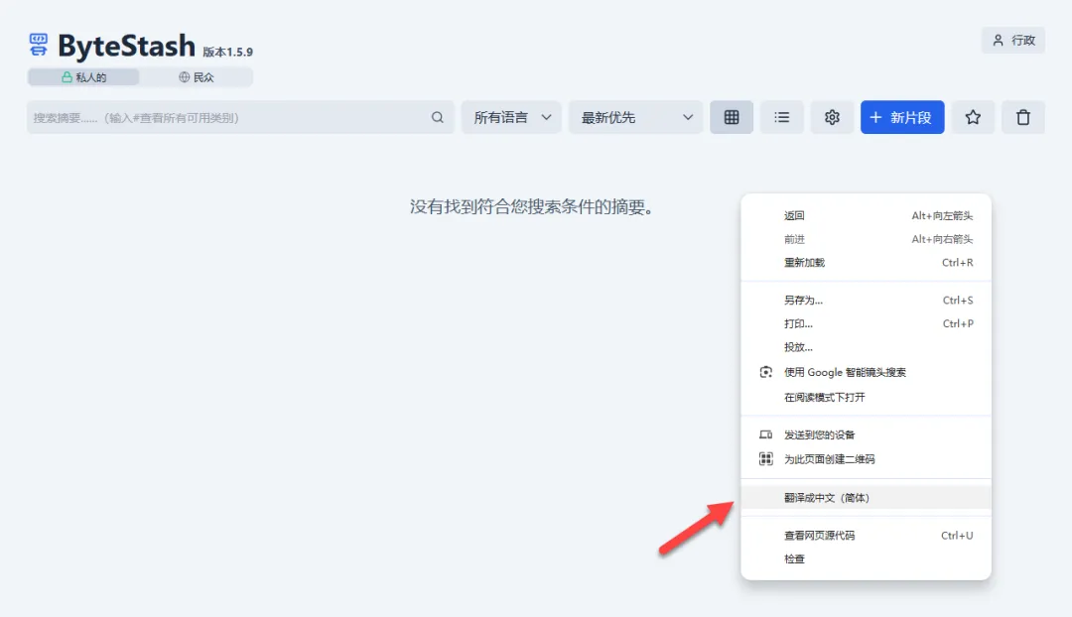
Task: Switch to list view layout
Action: [x=782, y=117]
